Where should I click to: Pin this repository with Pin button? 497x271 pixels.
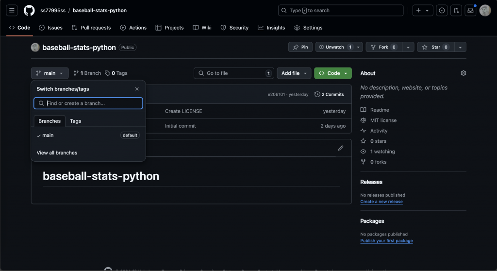click(x=300, y=47)
